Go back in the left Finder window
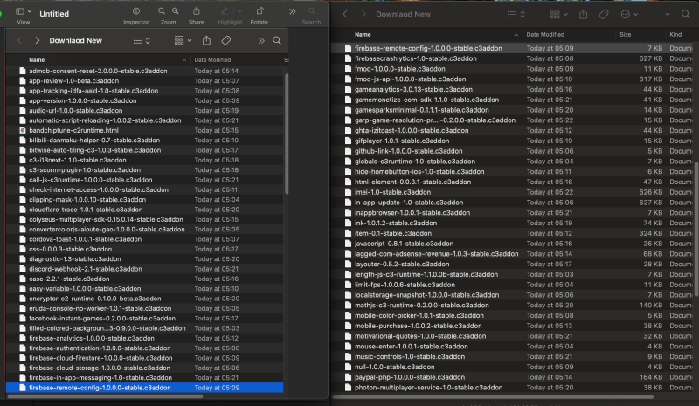This screenshot has height=406, width=699. point(19,40)
